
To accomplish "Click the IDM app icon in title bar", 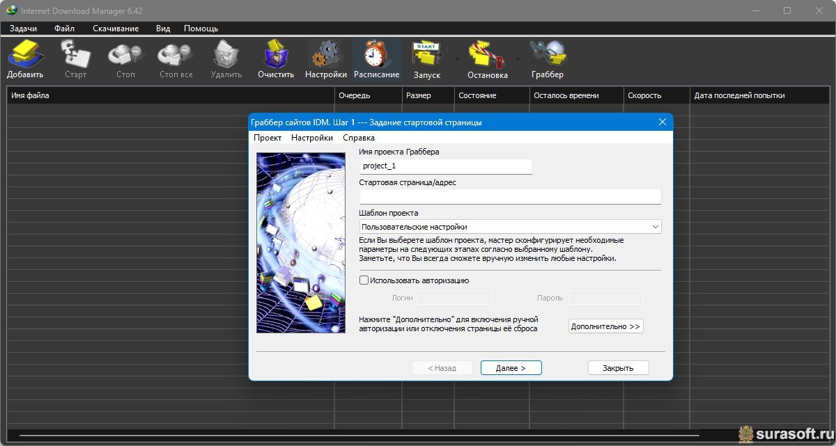I will pos(11,10).
